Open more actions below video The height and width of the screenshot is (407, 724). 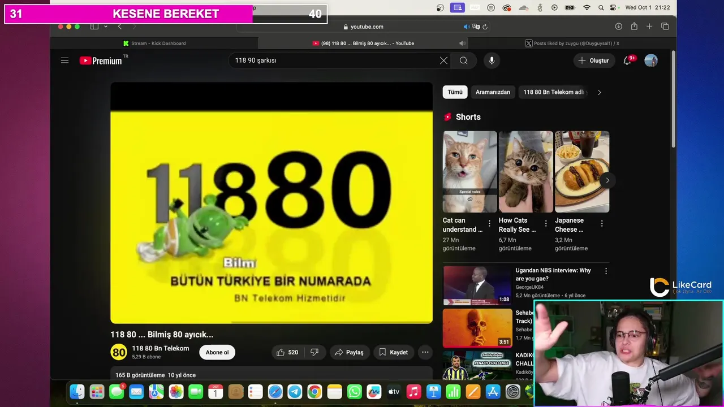point(425,352)
